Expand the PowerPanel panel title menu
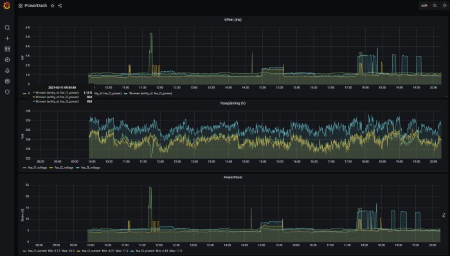 pyautogui.click(x=233, y=177)
